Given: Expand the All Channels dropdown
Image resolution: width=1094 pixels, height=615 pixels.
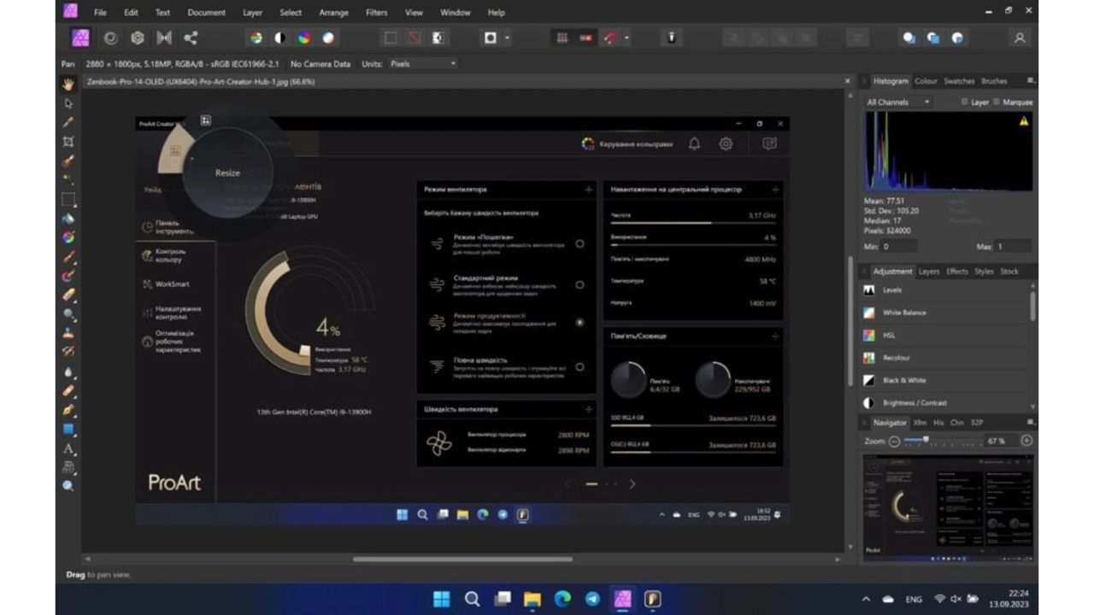Looking at the screenshot, I should coord(898,102).
